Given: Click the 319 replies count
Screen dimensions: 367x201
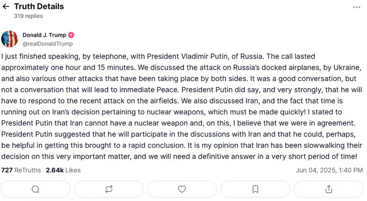Looking at the screenshot, I should point(28,16).
